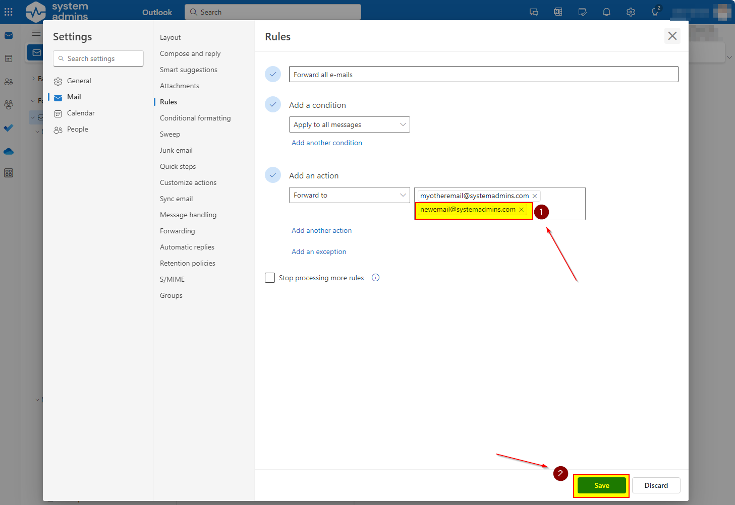735x505 pixels.
Task: Save the forwarding rule
Action: point(601,485)
